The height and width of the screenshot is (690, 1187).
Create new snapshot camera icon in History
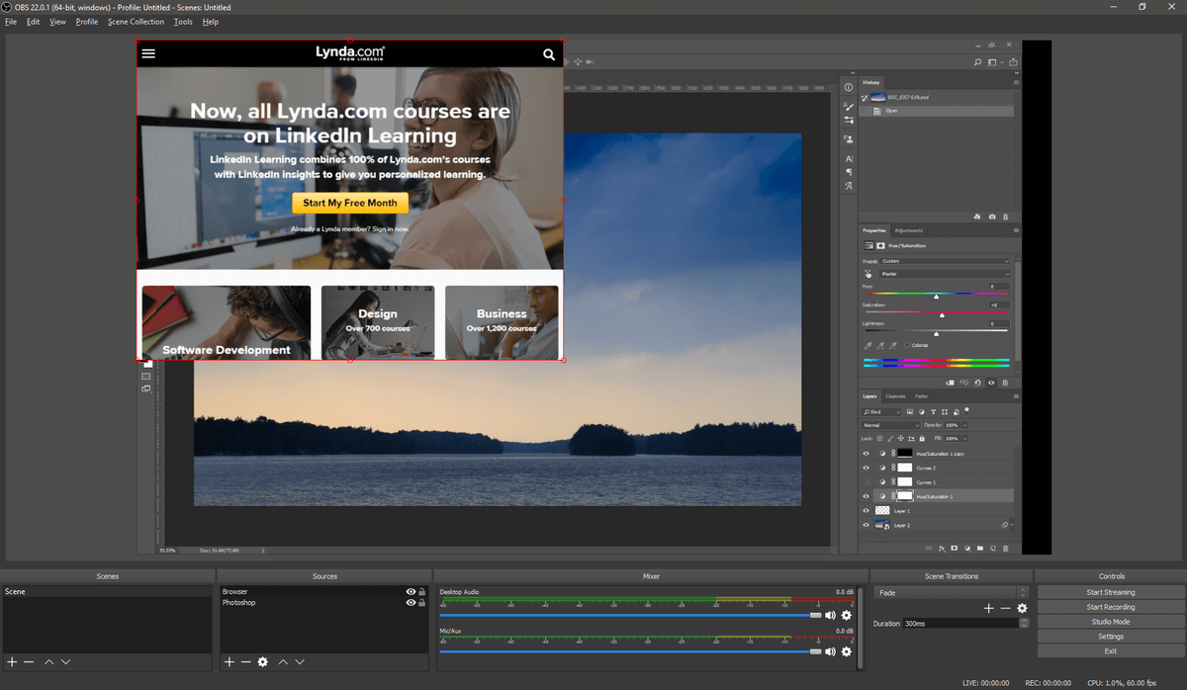992,216
